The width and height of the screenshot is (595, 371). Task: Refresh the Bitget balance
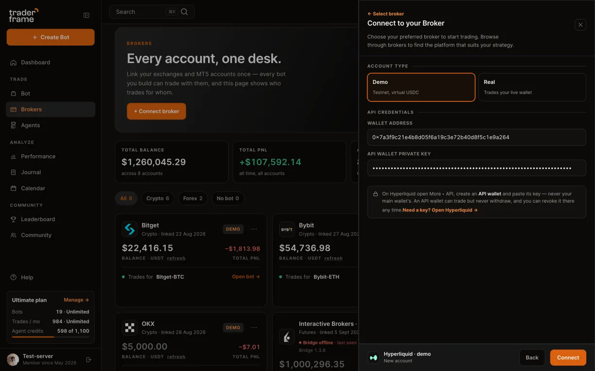coord(176,258)
